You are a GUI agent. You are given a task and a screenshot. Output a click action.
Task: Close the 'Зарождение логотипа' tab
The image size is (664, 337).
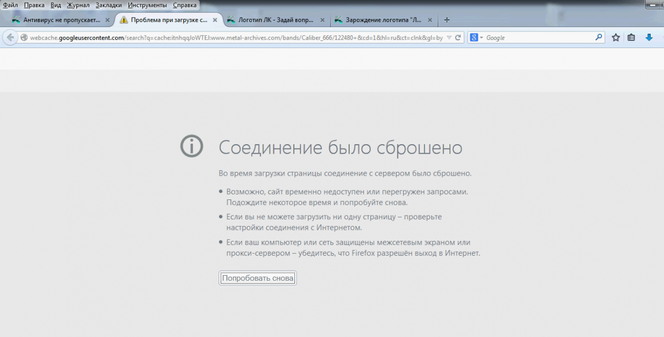(x=430, y=20)
